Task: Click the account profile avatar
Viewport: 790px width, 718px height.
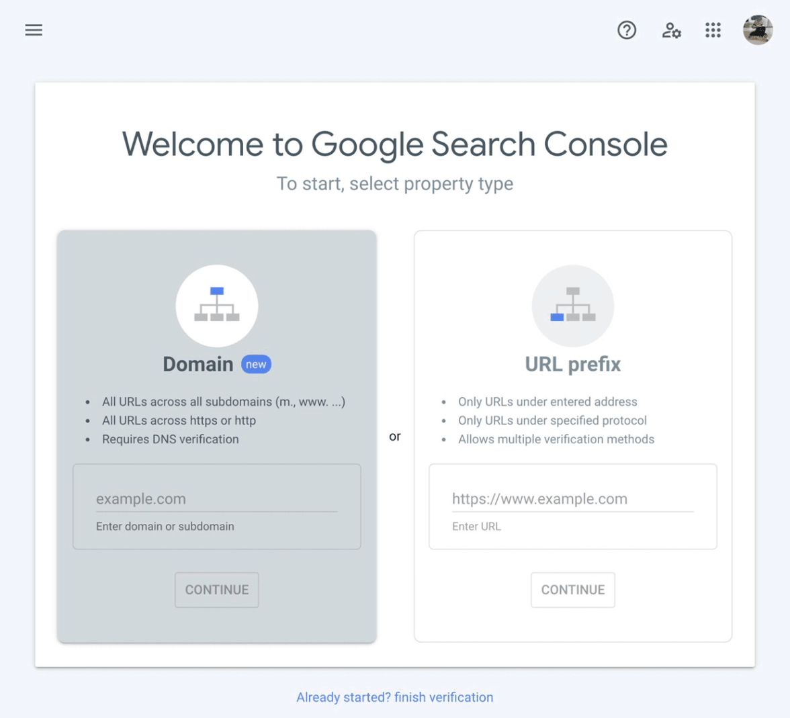Action: point(757,30)
